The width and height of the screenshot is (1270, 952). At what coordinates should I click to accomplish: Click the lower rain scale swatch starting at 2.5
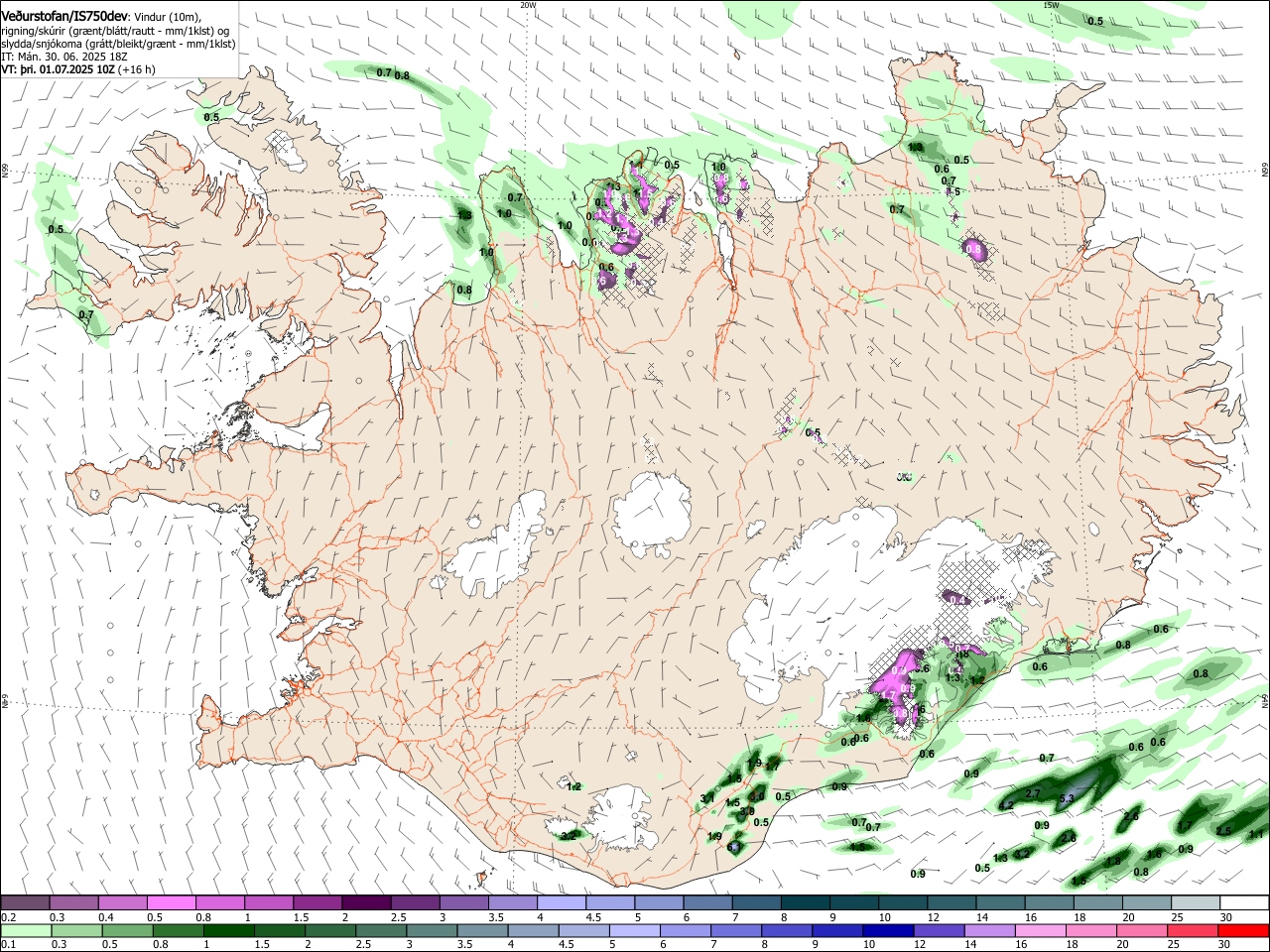[381, 930]
